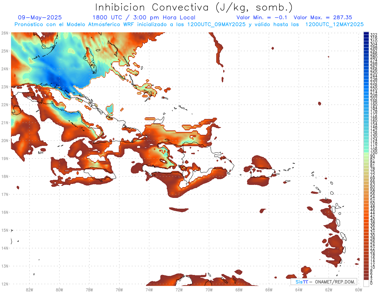Click the '13N' latitude label
This screenshot has height=294, width=381.
tap(4, 266)
